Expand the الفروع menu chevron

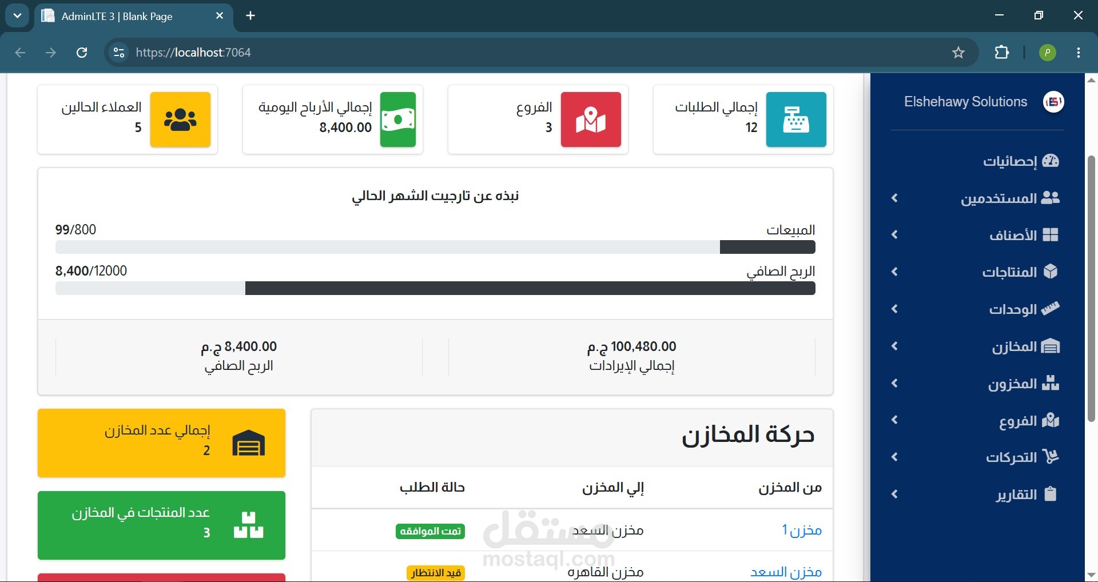895,420
